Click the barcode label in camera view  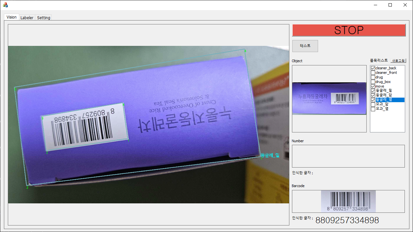(x=85, y=128)
